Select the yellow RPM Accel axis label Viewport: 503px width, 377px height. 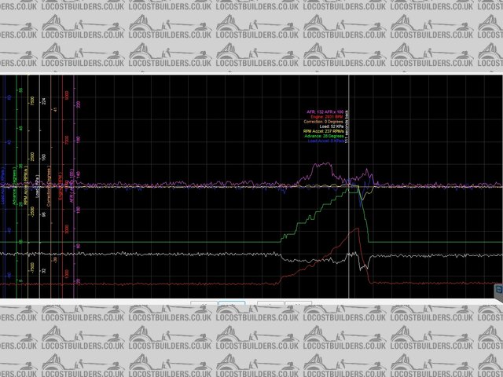click(x=28, y=181)
